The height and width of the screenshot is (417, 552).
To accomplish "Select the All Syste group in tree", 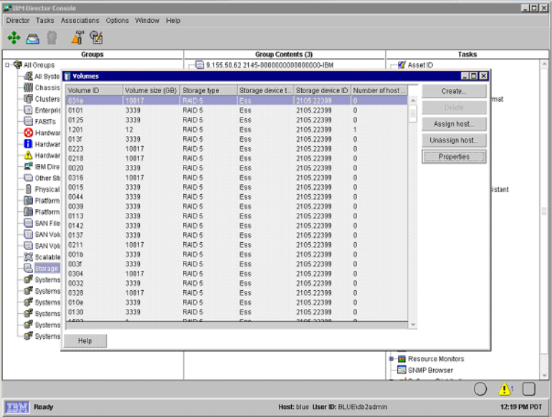I will pos(47,76).
